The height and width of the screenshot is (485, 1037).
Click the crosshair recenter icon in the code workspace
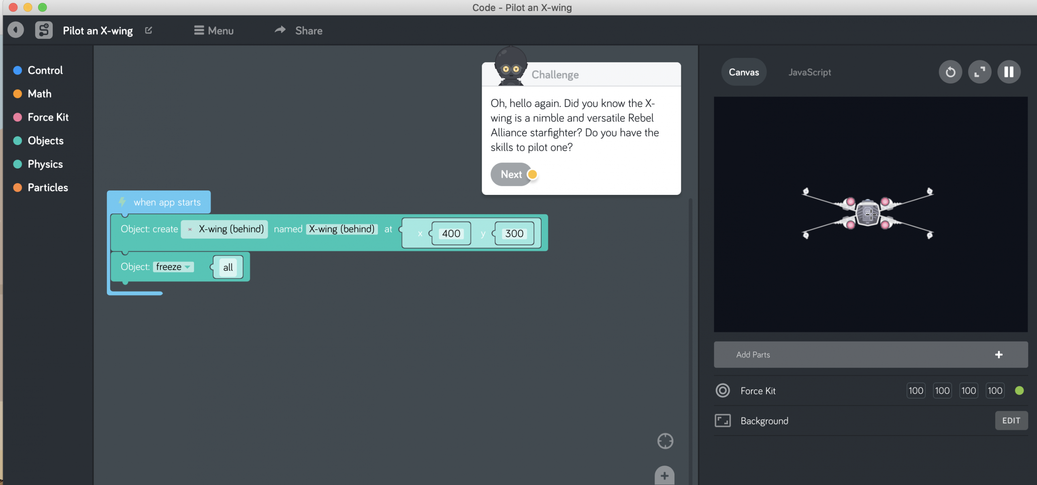pyautogui.click(x=665, y=441)
